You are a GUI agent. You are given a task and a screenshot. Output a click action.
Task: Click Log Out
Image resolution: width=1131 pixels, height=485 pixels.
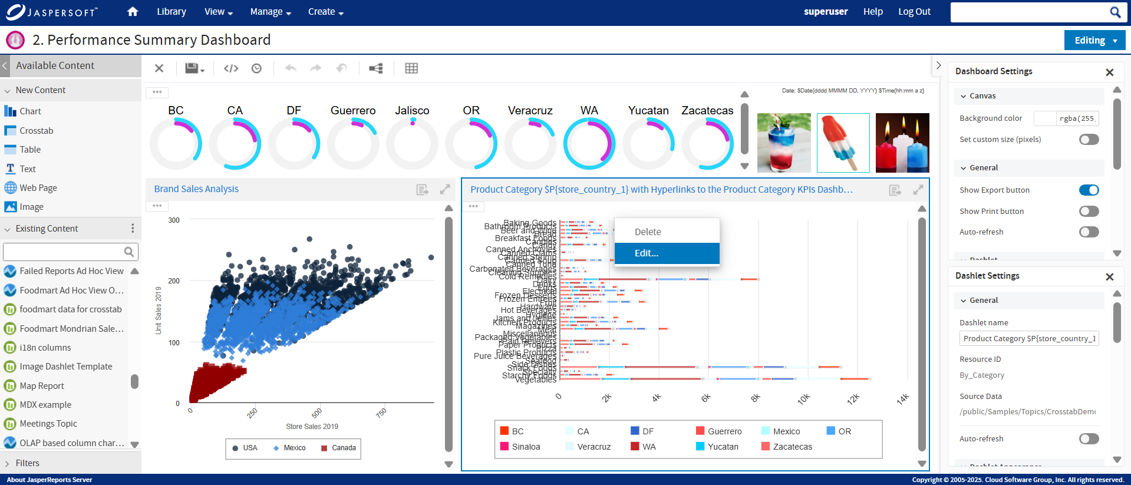pos(915,12)
